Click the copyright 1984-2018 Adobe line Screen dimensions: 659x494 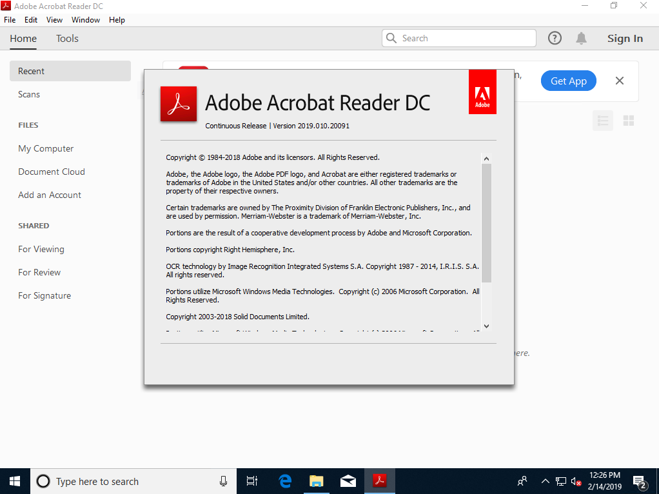(272, 157)
